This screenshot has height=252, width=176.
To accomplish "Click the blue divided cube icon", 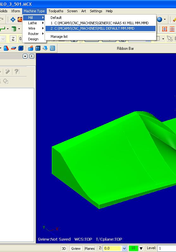I will click(x=38, y=48).
